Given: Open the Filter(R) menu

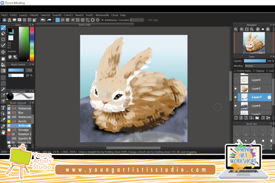Looking at the screenshot, I should tap(34, 15).
